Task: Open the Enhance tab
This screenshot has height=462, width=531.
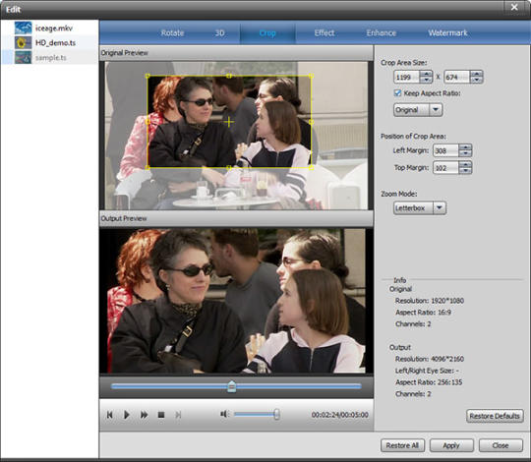Action: (382, 32)
